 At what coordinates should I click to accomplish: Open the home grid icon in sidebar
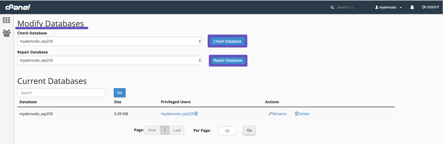[6, 20]
